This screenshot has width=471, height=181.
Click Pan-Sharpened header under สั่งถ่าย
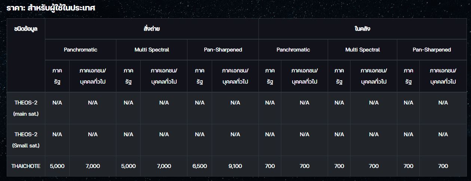click(x=223, y=50)
